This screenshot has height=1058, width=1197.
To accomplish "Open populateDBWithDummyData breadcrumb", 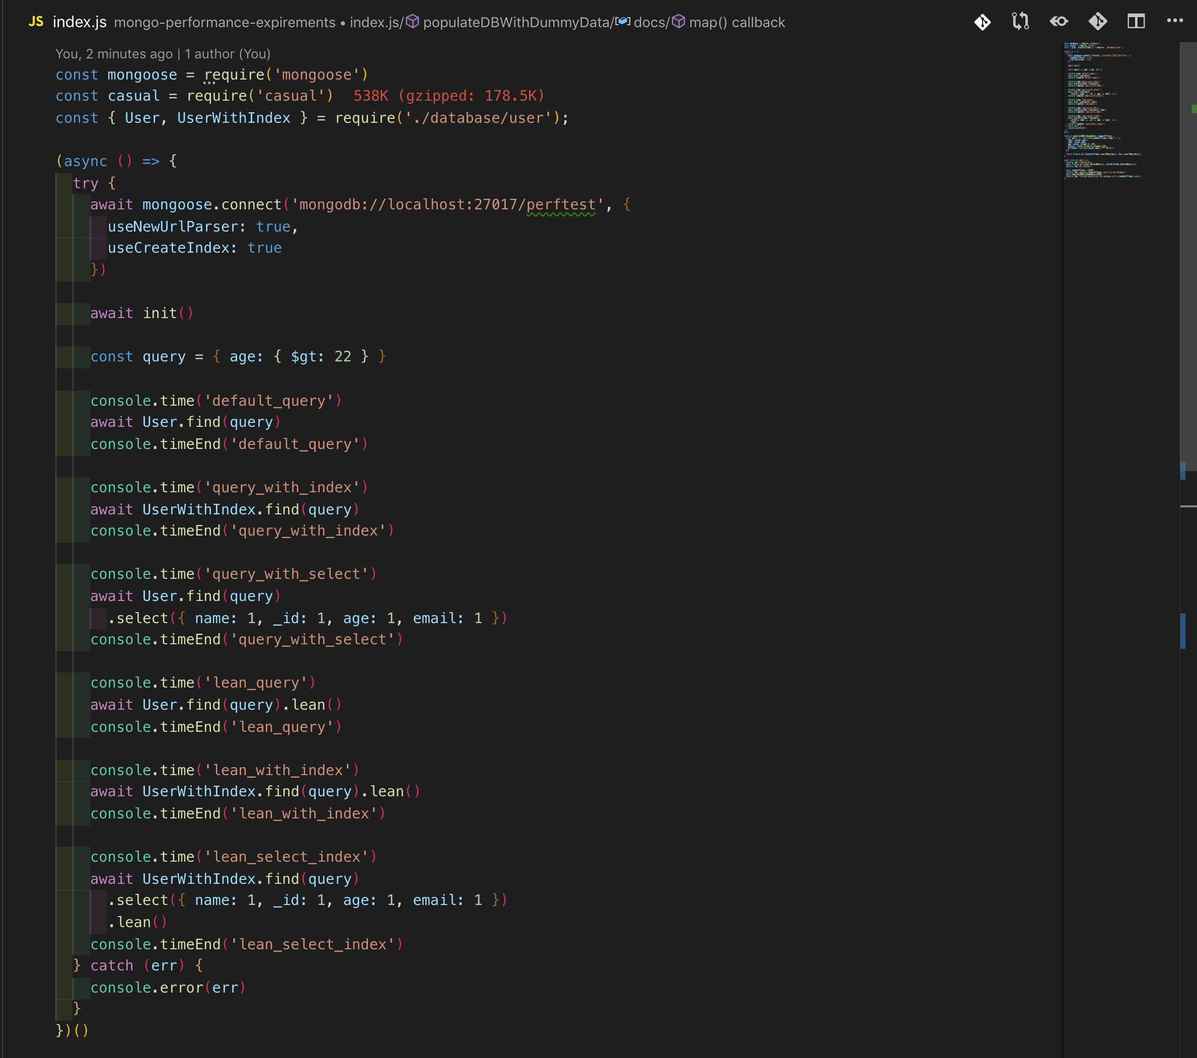I will 517,22.
